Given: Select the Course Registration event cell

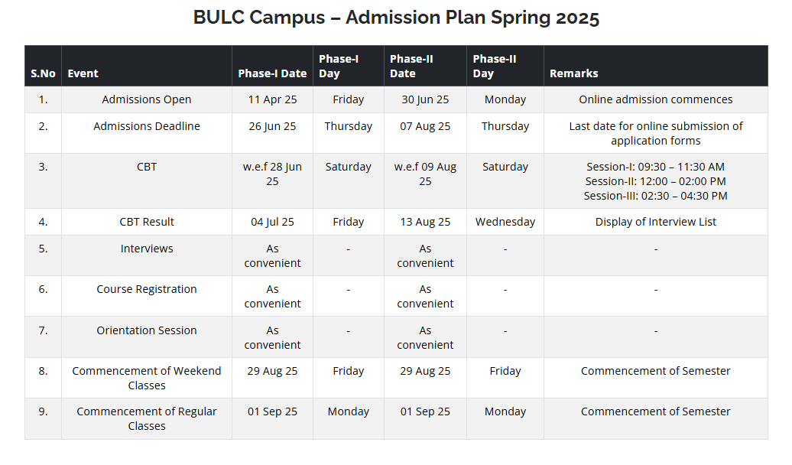Looking at the screenshot, I should point(147,296).
